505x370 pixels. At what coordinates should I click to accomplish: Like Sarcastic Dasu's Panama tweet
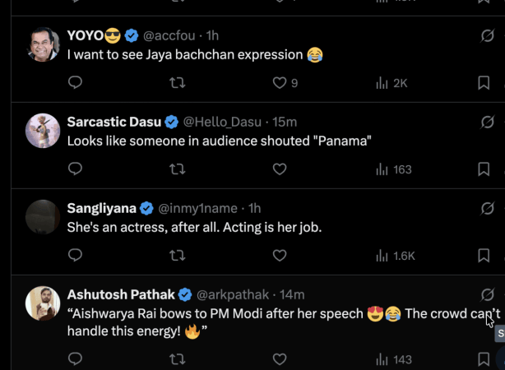pyautogui.click(x=280, y=169)
